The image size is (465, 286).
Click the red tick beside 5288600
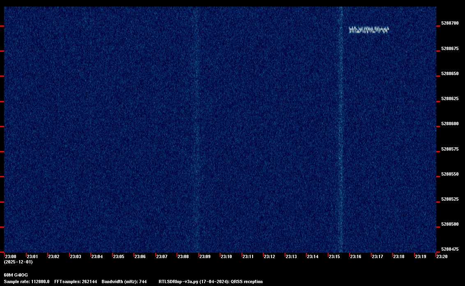[x=438, y=126]
